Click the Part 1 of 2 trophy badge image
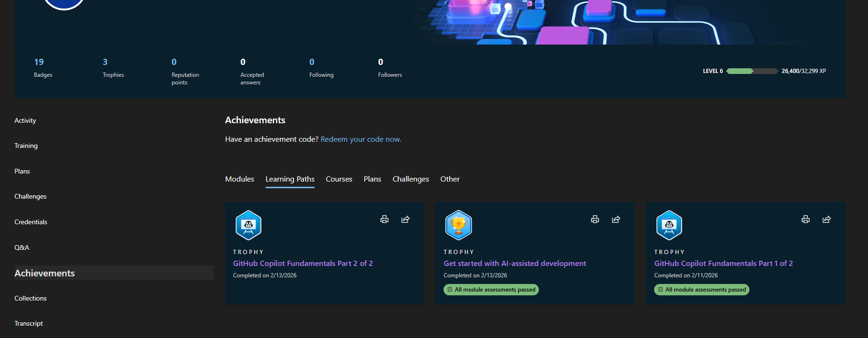The width and height of the screenshot is (868, 338). point(669,225)
